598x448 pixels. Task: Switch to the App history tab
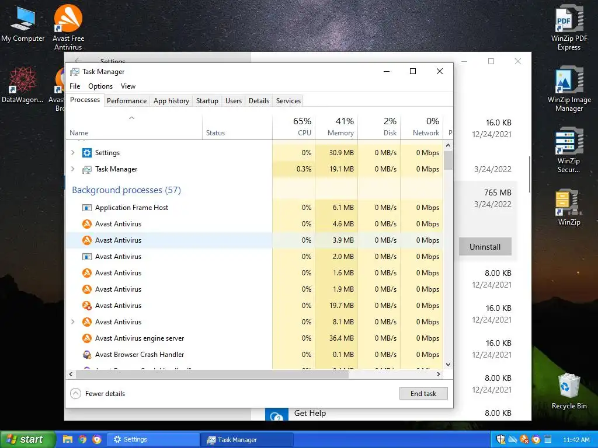point(171,101)
